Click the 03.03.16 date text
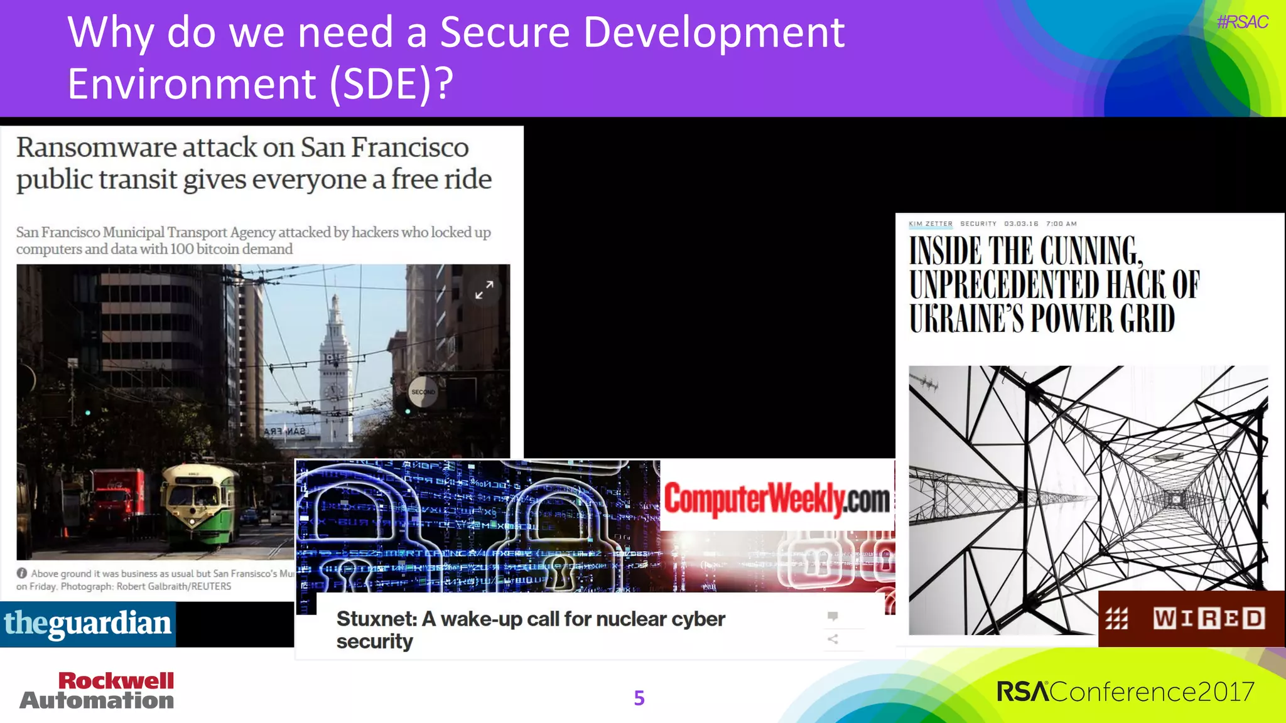Screen dimensions: 1286x723 point(1021,223)
